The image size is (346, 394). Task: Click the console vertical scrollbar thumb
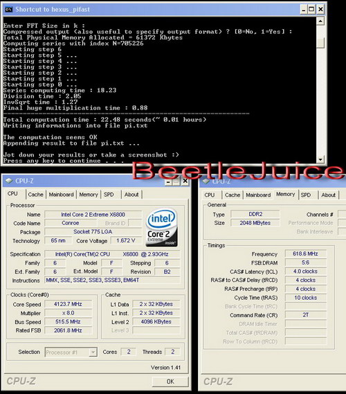[x=320, y=43]
